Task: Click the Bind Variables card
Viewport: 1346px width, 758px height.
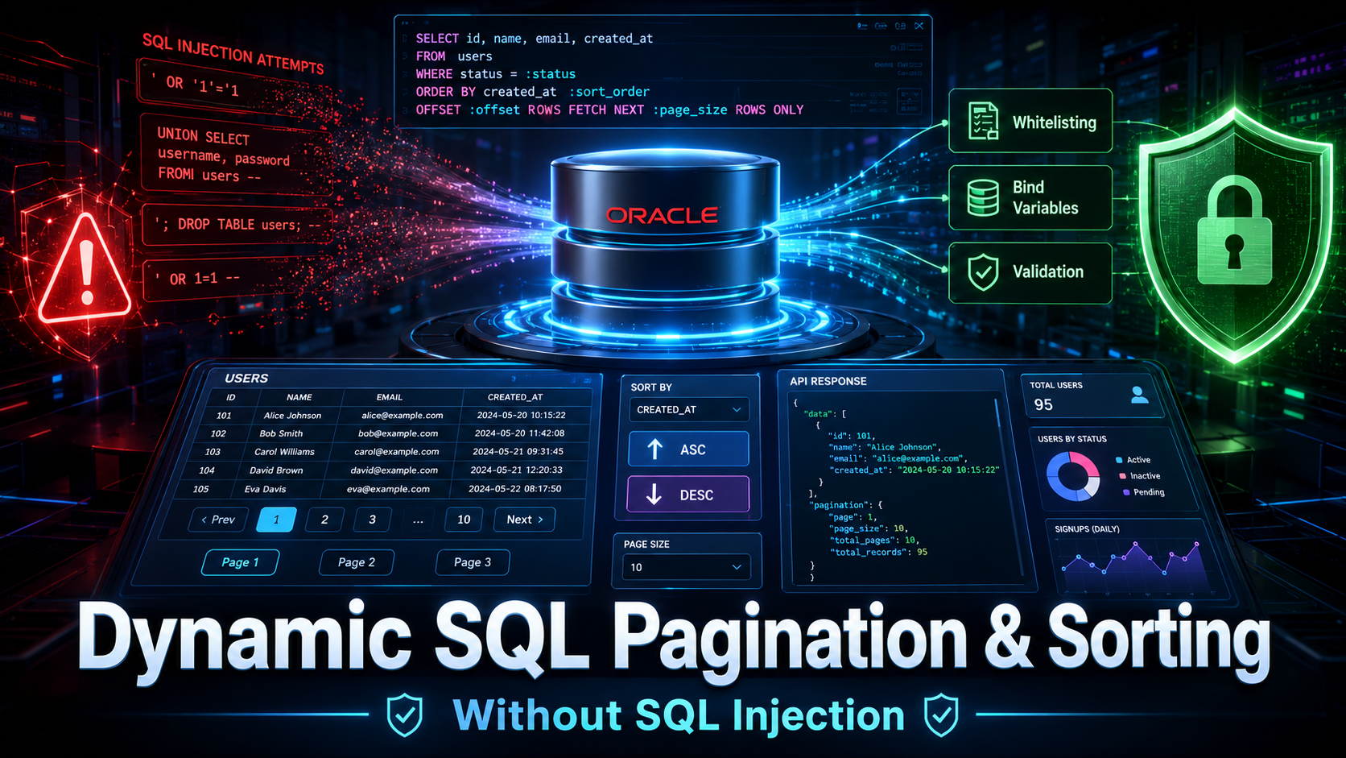Action: coord(1030,197)
